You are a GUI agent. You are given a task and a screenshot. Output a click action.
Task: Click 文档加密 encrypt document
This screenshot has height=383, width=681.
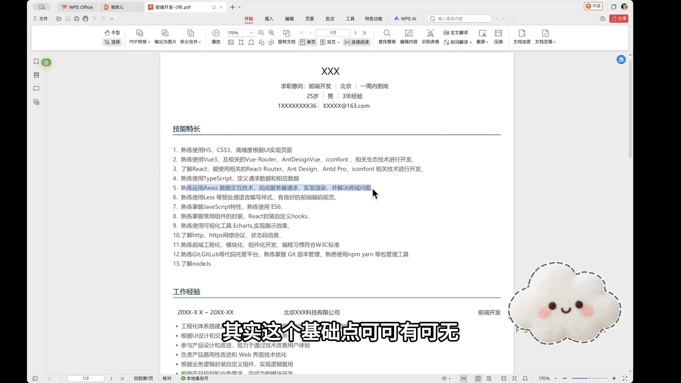pyautogui.click(x=522, y=37)
